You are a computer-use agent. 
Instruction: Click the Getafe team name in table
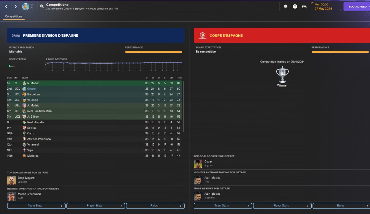32,89
